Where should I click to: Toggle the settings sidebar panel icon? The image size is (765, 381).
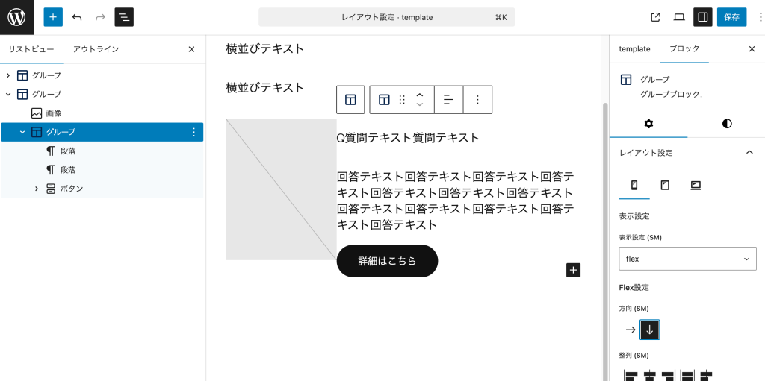pos(703,17)
